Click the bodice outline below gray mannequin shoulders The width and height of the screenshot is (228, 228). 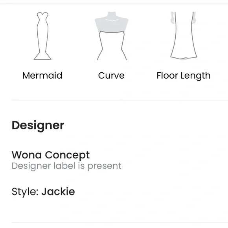pyautogui.click(x=112, y=46)
